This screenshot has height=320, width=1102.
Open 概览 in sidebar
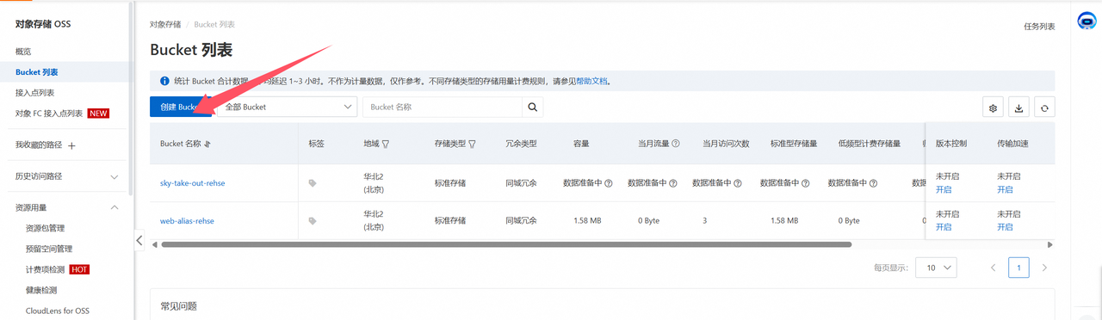[x=23, y=52]
